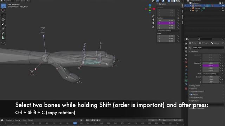
Task: Open the World properties tab icon
Action: (x=186, y=62)
